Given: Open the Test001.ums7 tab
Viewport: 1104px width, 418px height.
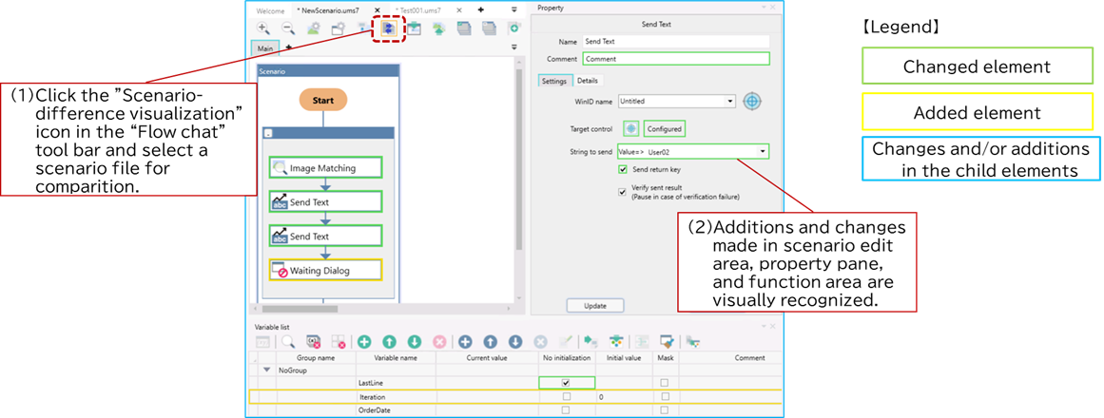Looking at the screenshot, I should click(x=418, y=9).
